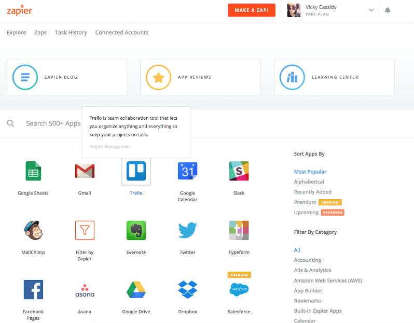Open the Filter by Zapier funnel icon
This screenshot has height=323, width=414.
click(85, 230)
